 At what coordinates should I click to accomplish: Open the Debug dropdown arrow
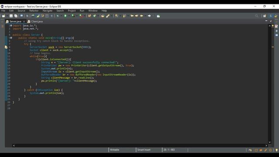[61, 16]
